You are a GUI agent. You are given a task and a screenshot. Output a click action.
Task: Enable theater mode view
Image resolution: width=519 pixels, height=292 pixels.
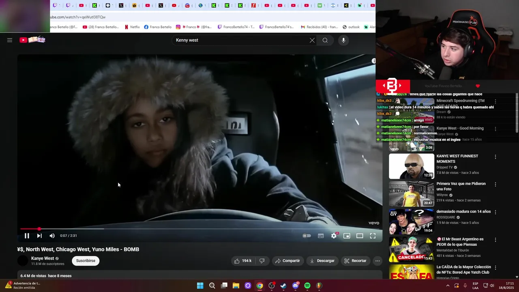coord(360,236)
